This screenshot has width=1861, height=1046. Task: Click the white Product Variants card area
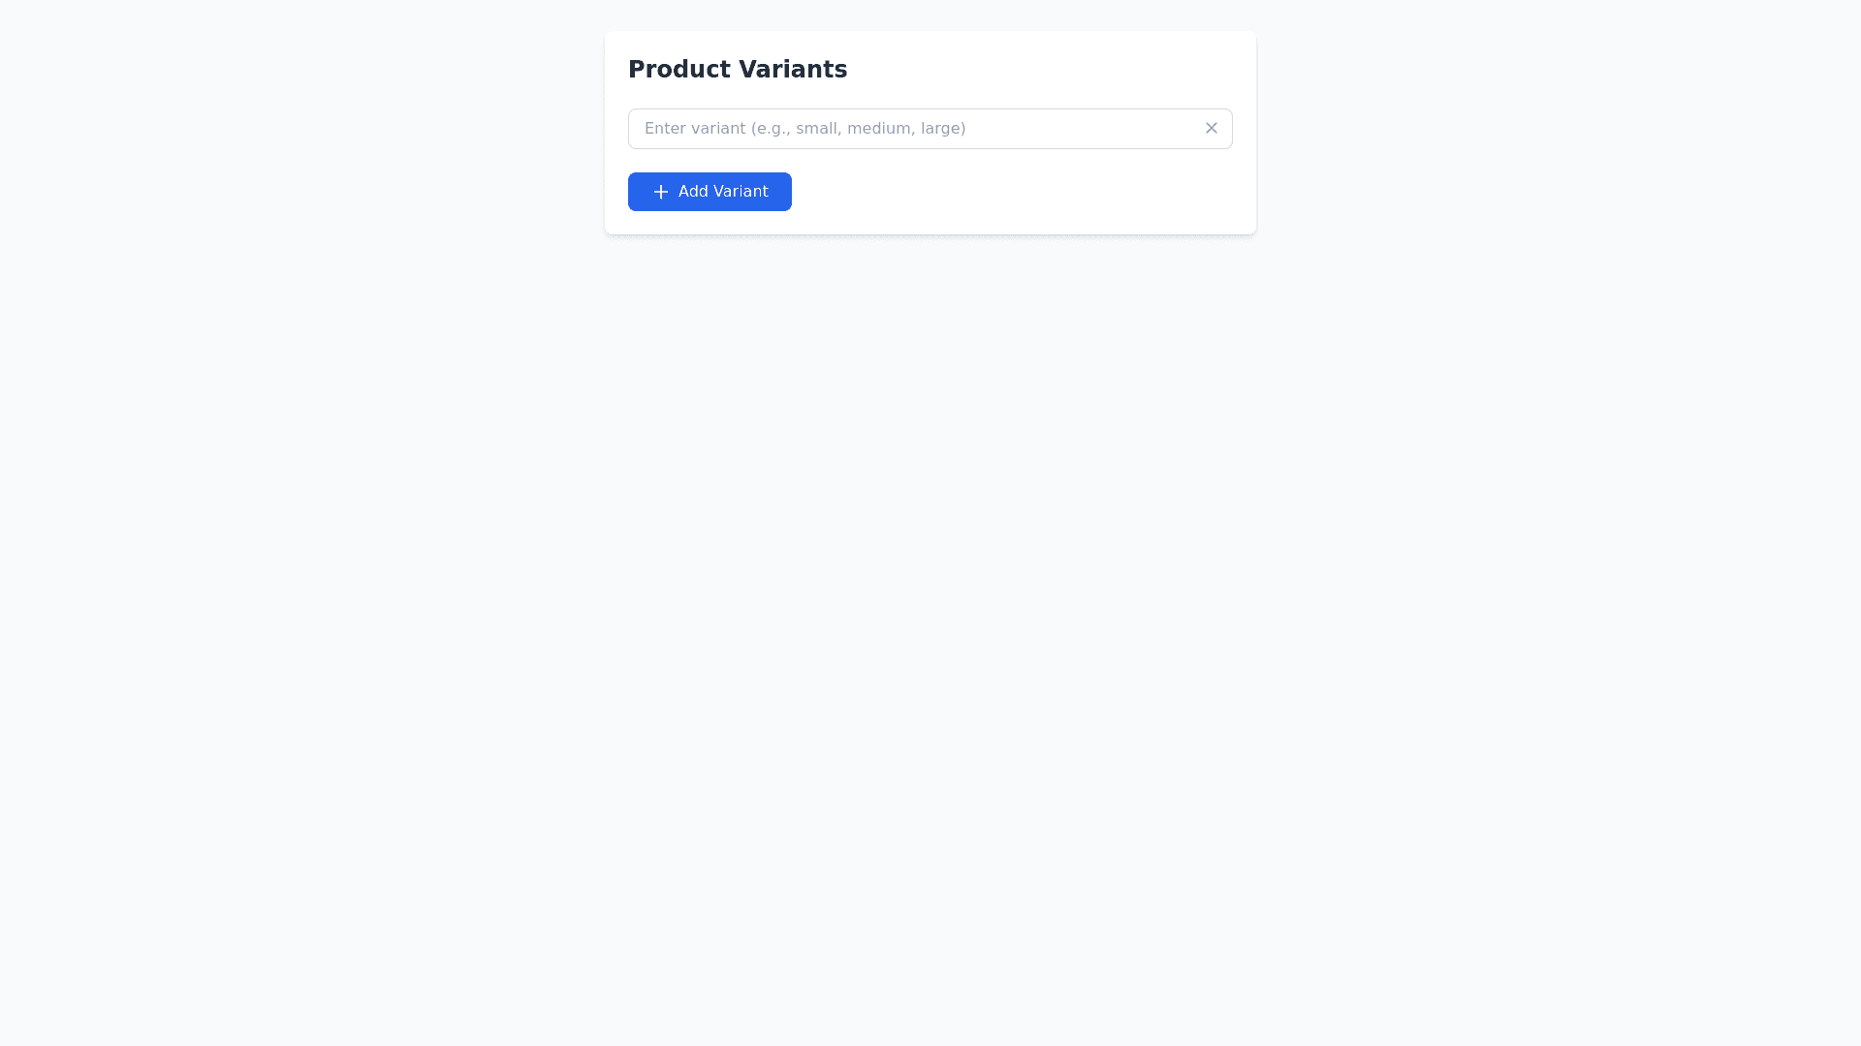coord(1066,70)
